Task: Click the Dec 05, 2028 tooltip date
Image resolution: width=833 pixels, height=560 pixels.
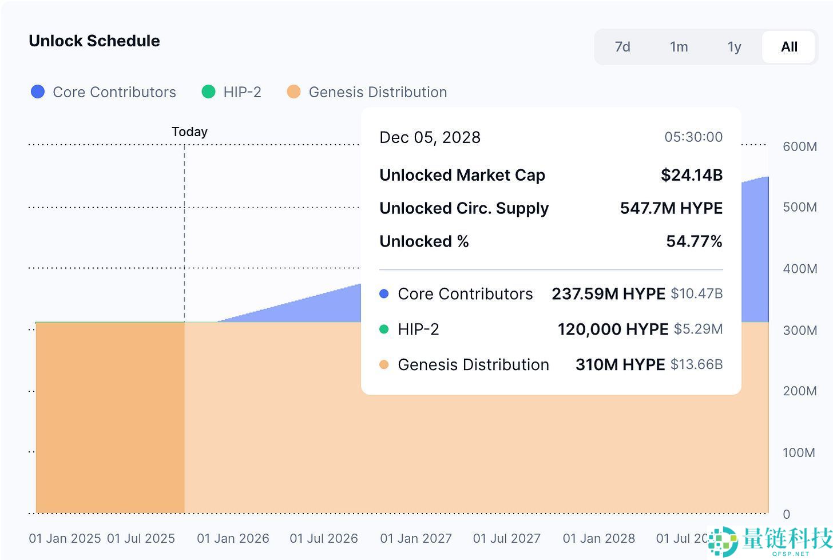Action: click(430, 137)
